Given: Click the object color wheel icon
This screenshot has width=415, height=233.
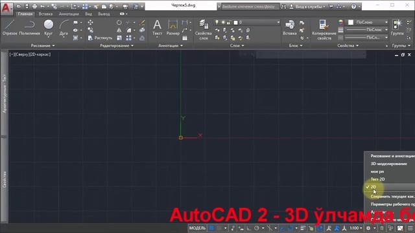Looking at the screenshot, I should pyautogui.click(x=340, y=22).
